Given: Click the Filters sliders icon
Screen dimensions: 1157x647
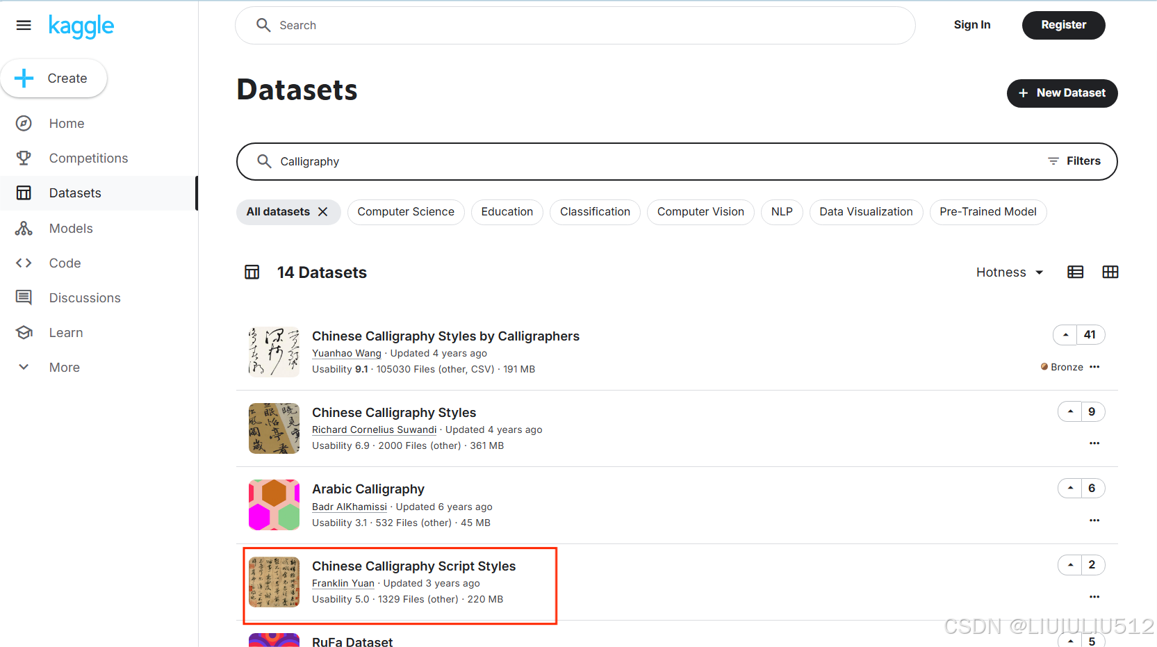Looking at the screenshot, I should coord(1053,161).
